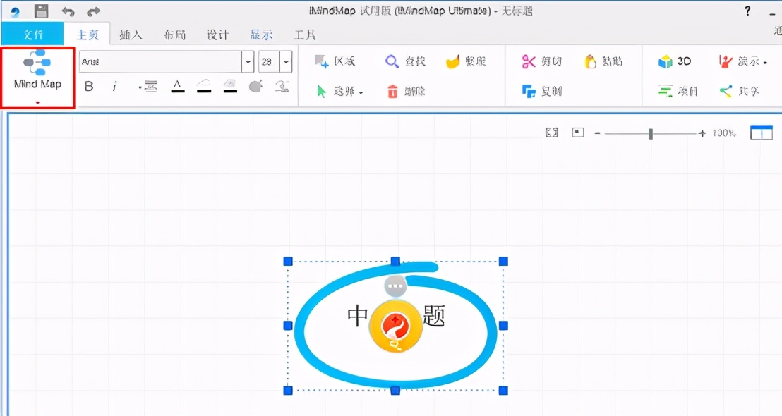Toggle bold formatting with the B button
The width and height of the screenshot is (782, 416).
pos(89,87)
